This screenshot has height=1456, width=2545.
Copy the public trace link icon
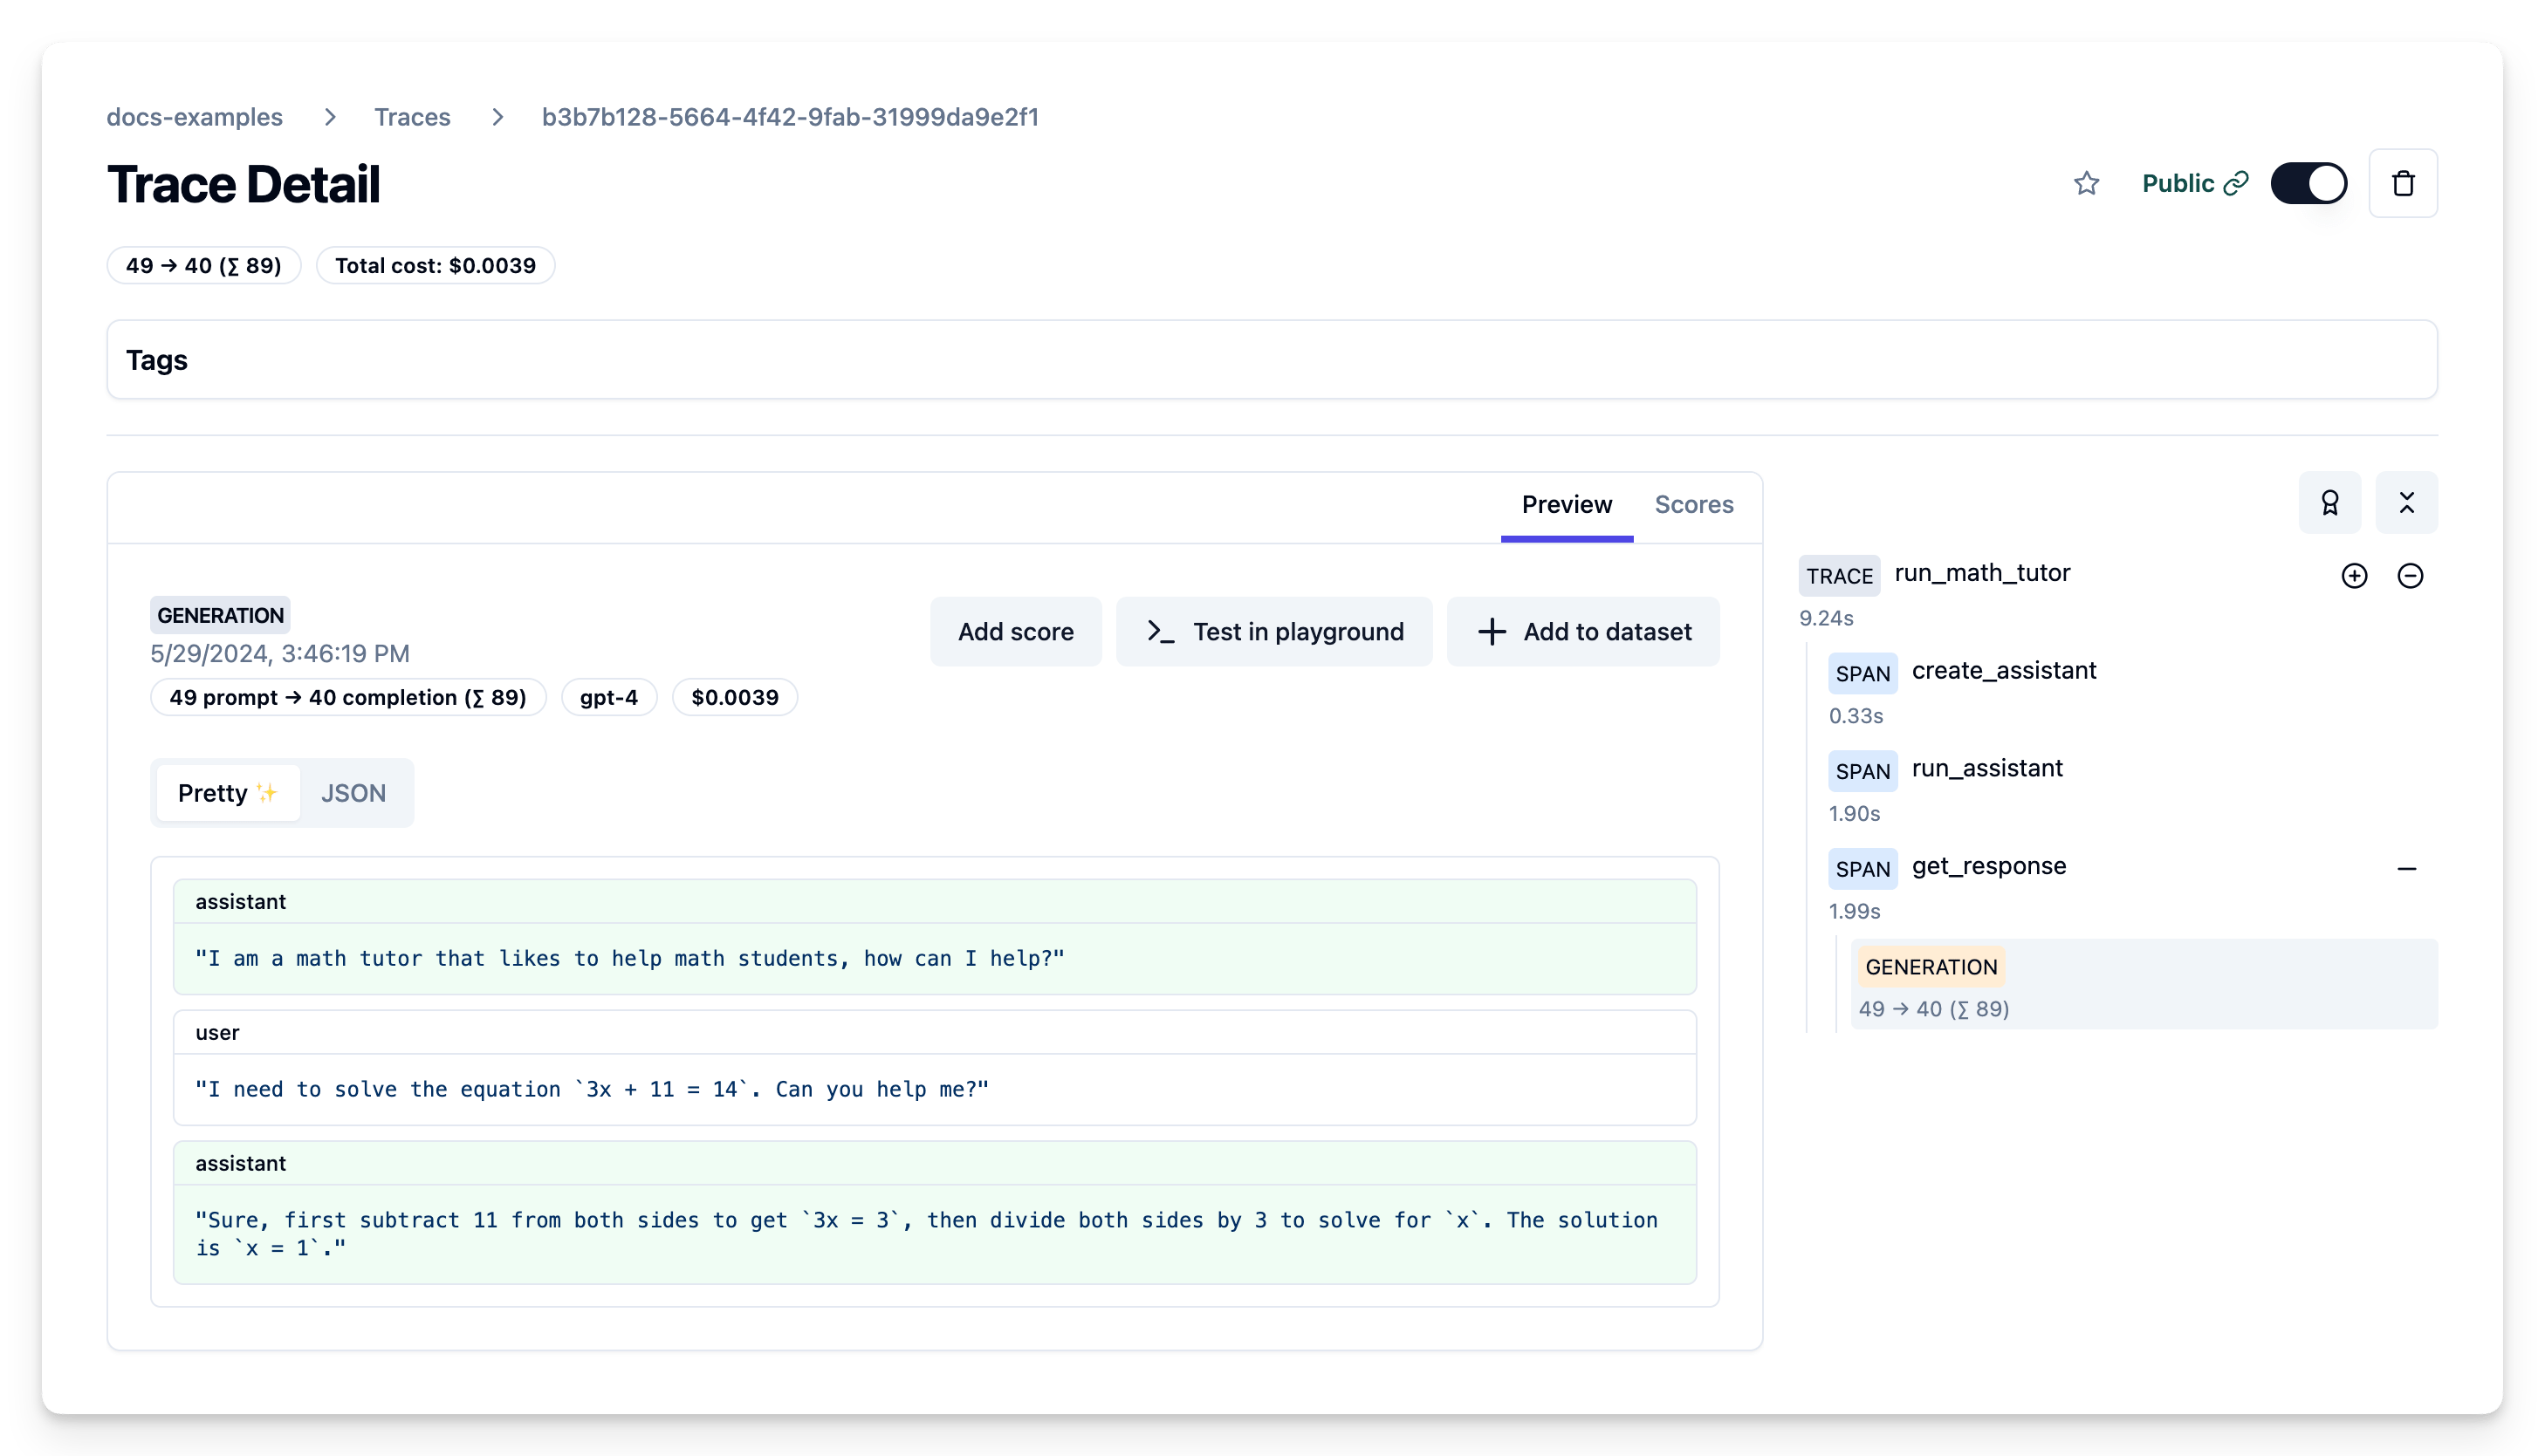tap(2239, 183)
